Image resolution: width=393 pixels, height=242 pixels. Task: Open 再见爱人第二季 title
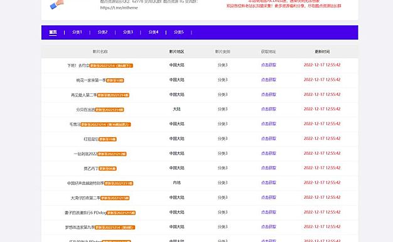click(83, 95)
